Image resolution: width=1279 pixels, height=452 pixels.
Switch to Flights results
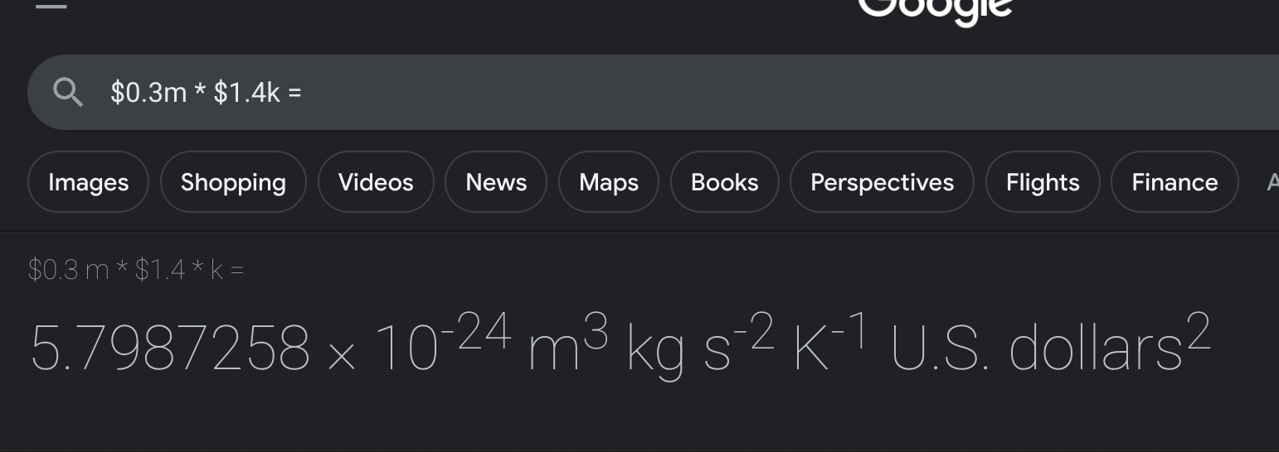[1043, 182]
